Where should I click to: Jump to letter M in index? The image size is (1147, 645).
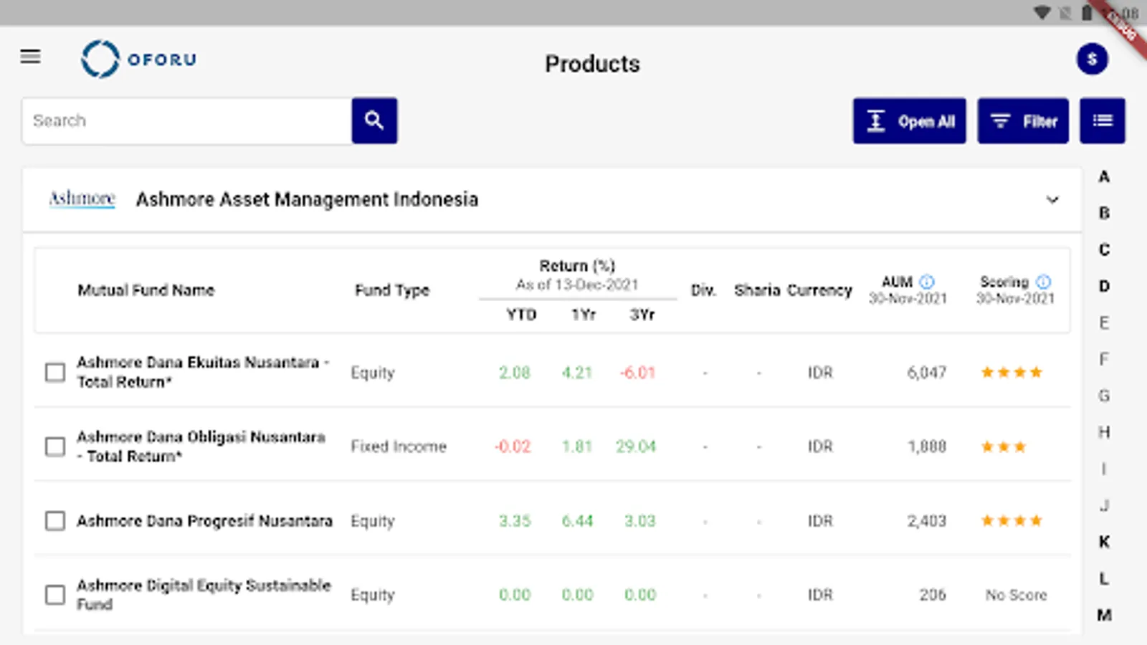pos(1104,615)
